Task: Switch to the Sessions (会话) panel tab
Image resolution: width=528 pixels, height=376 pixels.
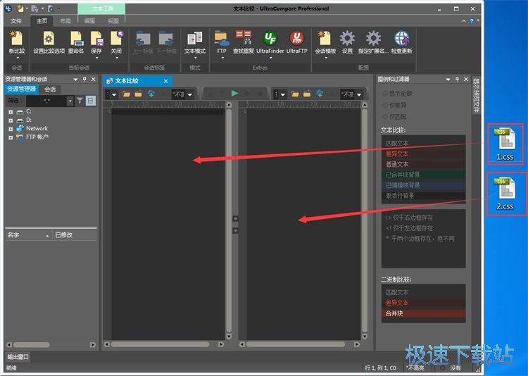Action: tap(50, 89)
